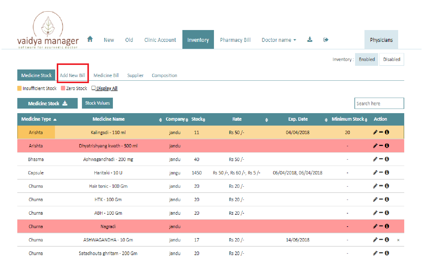Click the Insufficient Stock orange legend swatch
Screen dimensions: 437x273
point(19,88)
